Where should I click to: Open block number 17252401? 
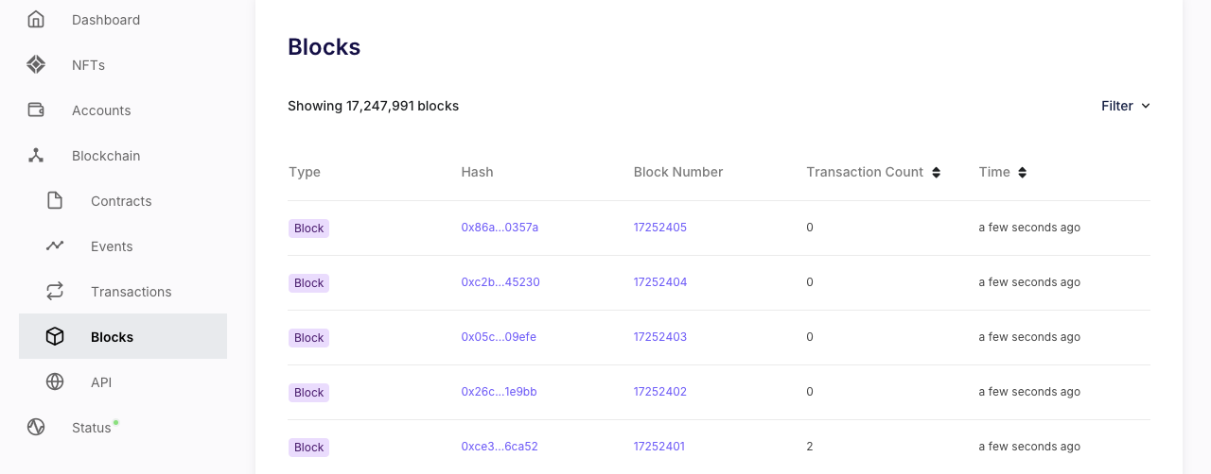click(x=659, y=447)
